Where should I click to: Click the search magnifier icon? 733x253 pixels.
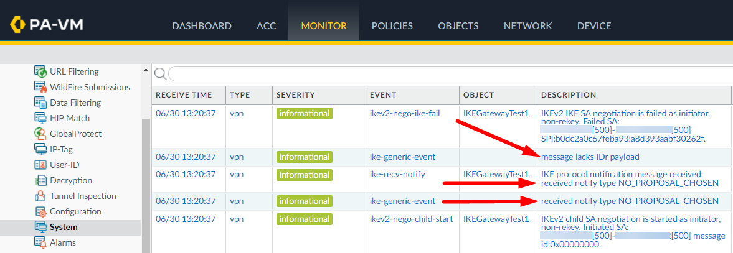(160, 75)
